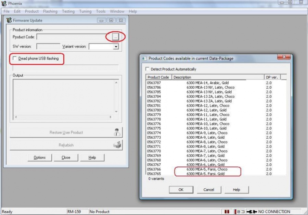
Task: Enable Dead phone USB flashing checkbox
Action: click(x=14, y=58)
